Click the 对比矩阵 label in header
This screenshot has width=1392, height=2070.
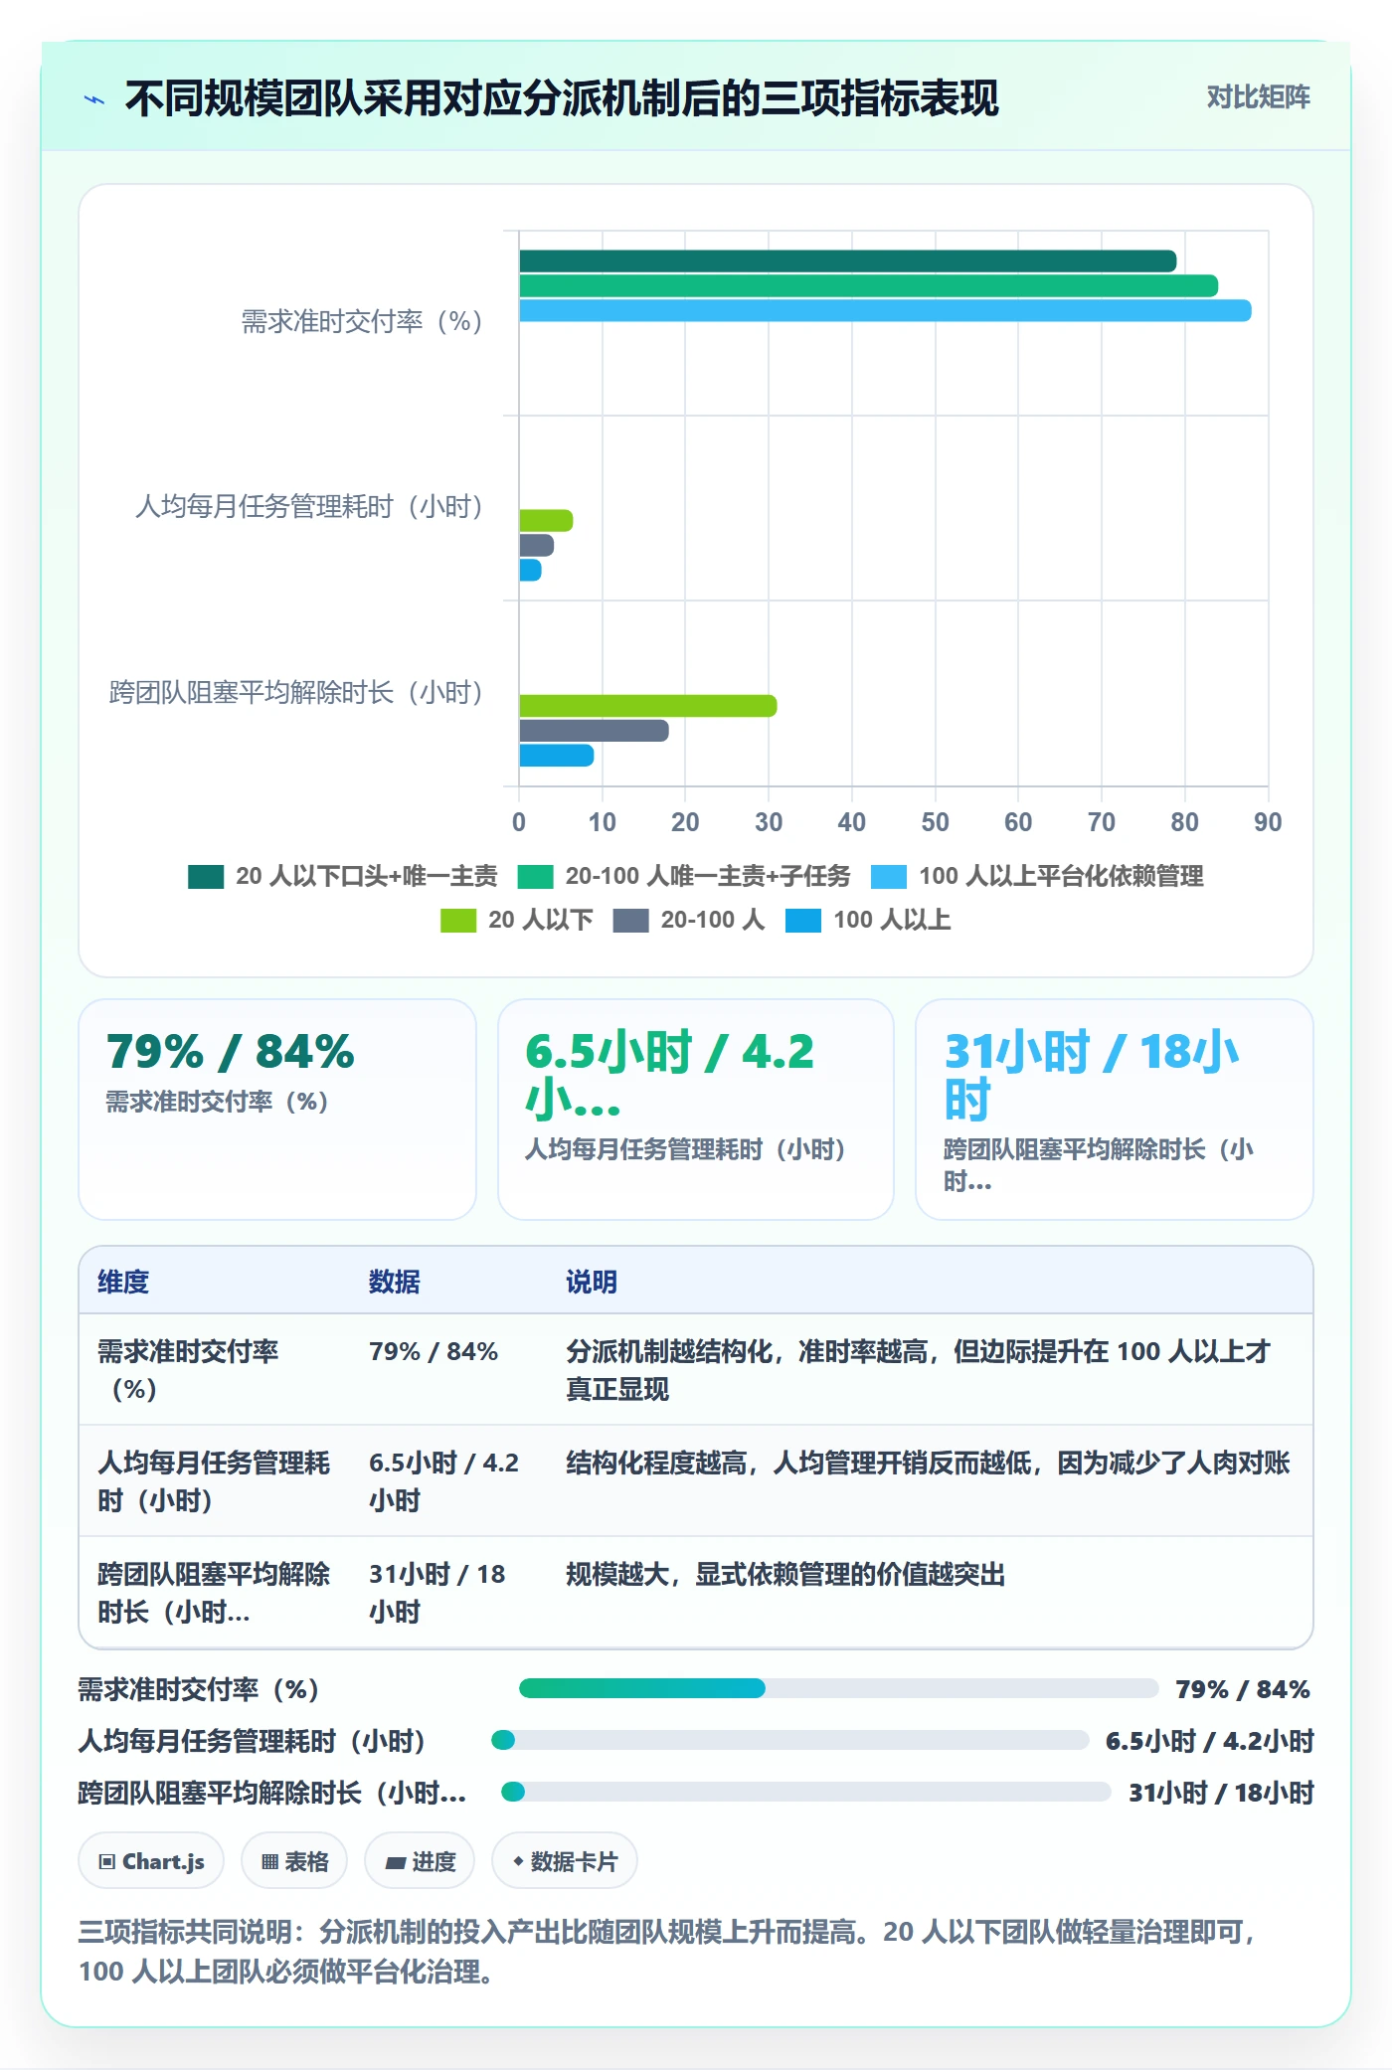pos(1258,97)
